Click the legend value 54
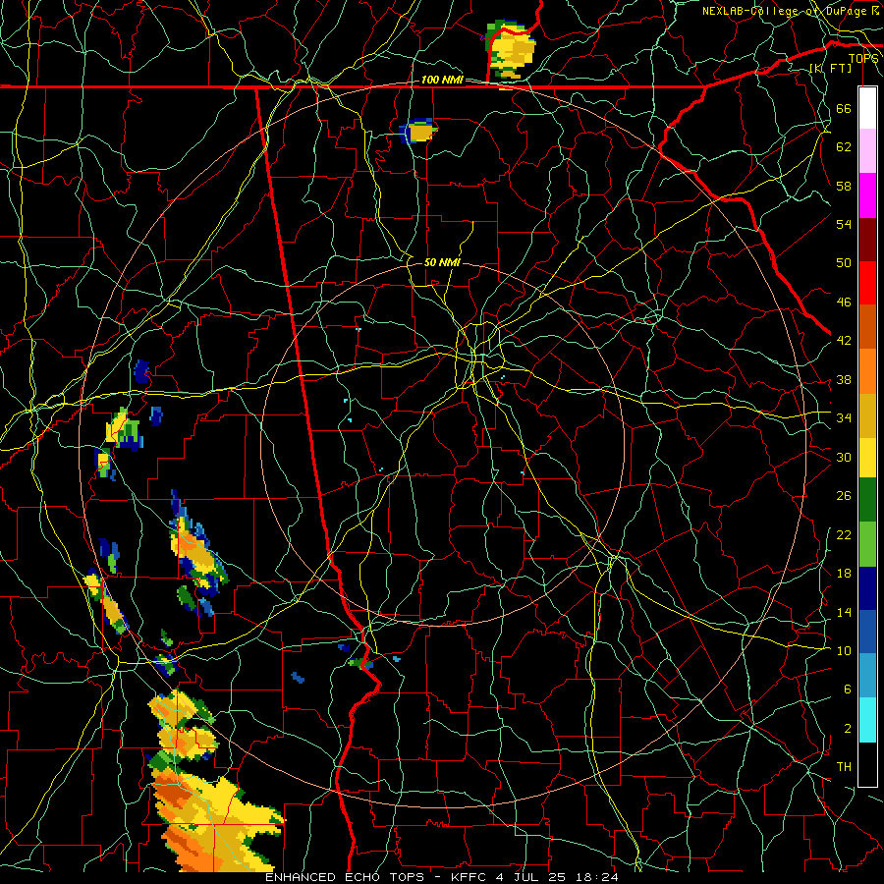The image size is (884, 884). pos(844,224)
